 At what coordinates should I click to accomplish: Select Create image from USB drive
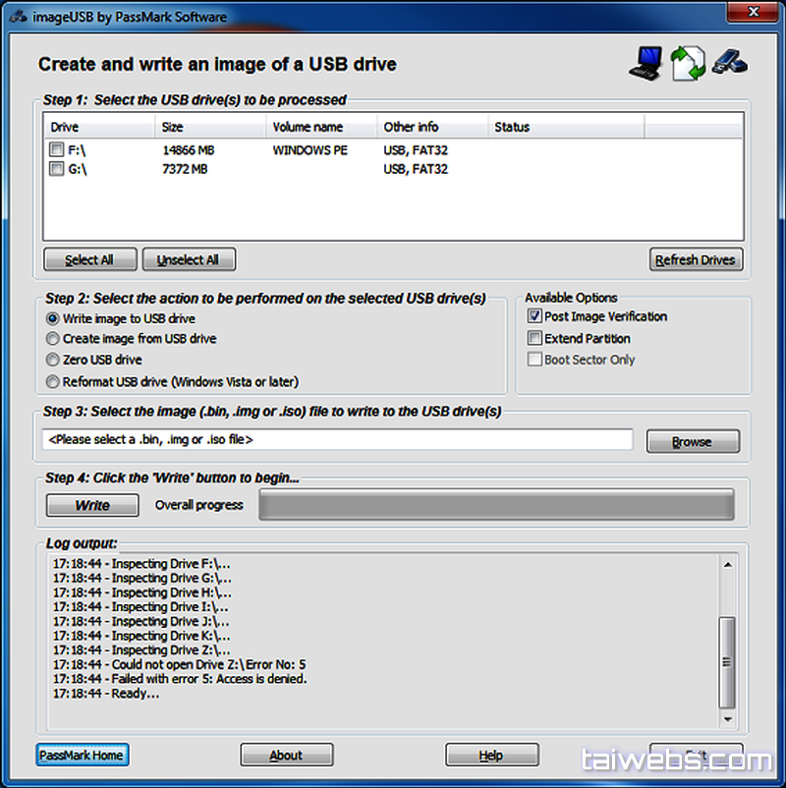[x=52, y=338]
